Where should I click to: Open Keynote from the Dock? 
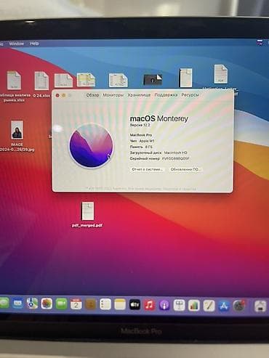click(x=179, y=306)
